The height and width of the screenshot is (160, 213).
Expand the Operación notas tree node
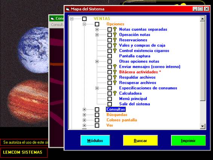97,35
